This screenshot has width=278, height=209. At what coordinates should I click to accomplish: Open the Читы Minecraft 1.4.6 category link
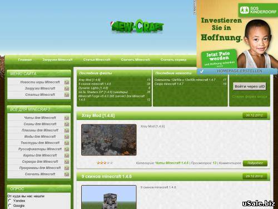click(172, 163)
